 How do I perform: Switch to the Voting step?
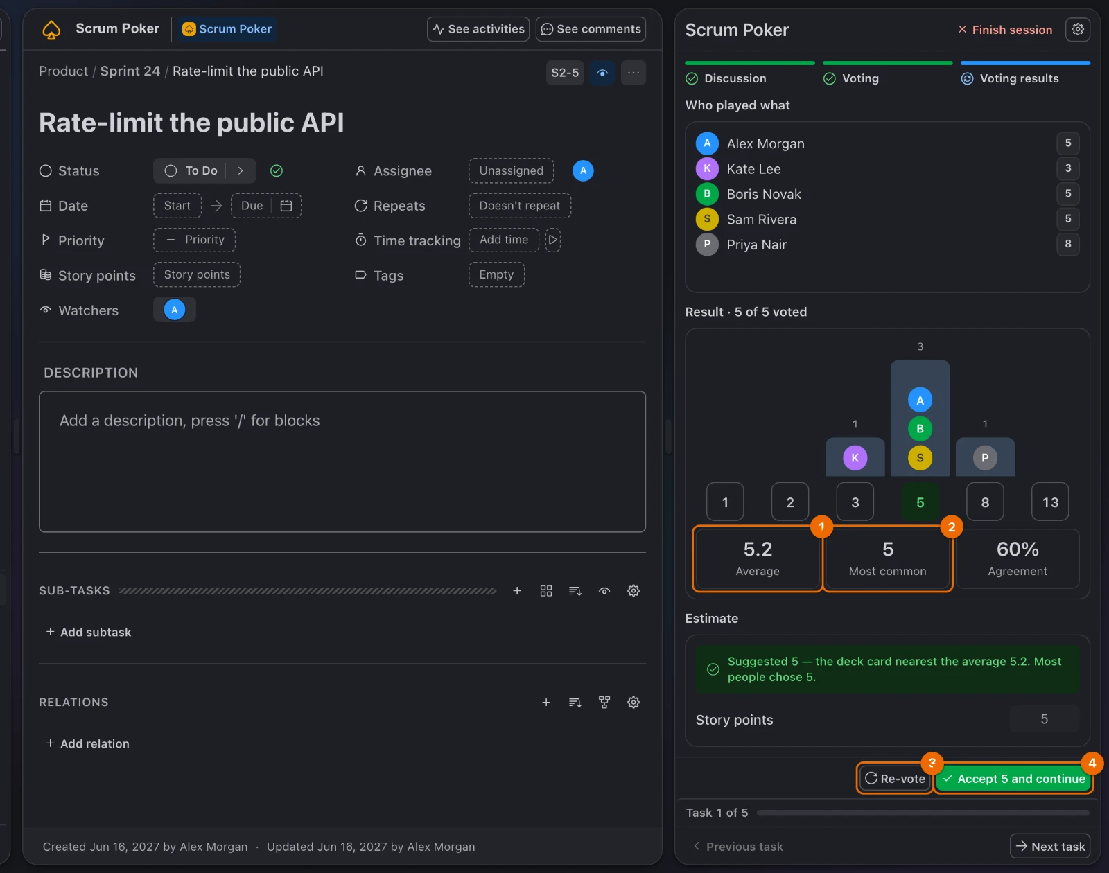click(x=887, y=73)
